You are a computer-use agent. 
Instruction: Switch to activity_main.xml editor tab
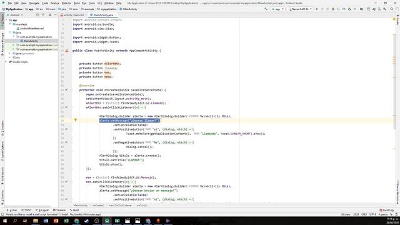(x=74, y=15)
